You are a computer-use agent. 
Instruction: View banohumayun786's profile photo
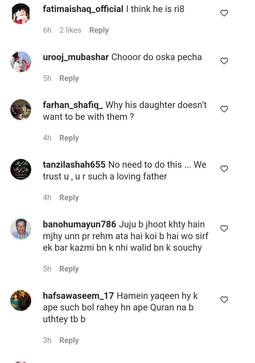(x=21, y=229)
